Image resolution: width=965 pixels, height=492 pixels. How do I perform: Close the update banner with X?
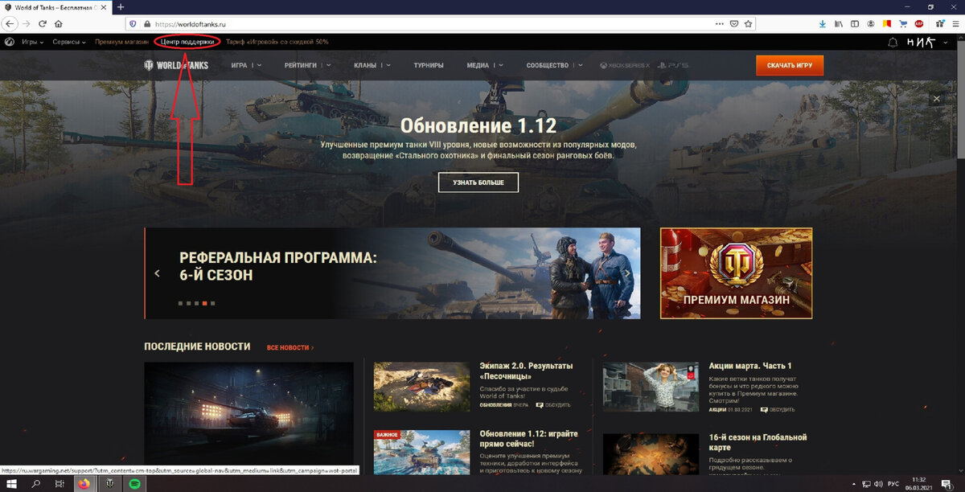(936, 98)
